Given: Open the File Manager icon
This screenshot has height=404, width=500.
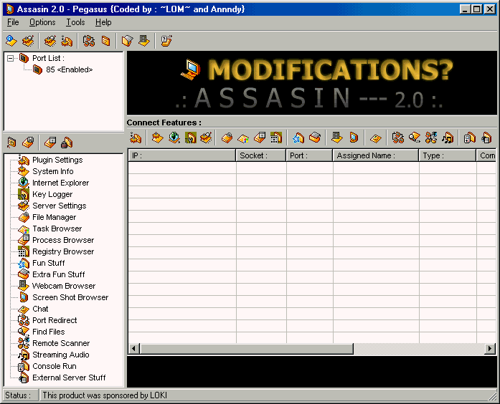Looking at the screenshot, I should pyautogui.click(x=24, y=217).
